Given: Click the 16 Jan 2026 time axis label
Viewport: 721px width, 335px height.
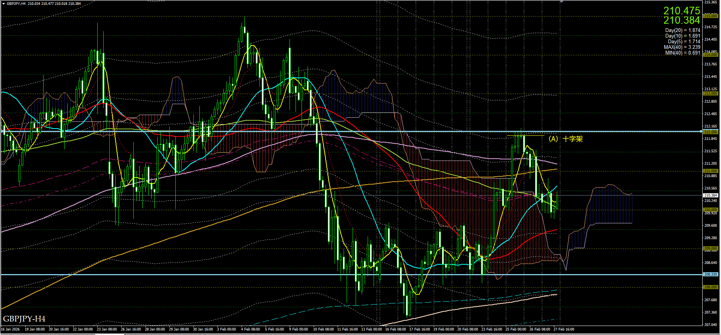Looking at the screenshot, I should click(x=10, y=329).
